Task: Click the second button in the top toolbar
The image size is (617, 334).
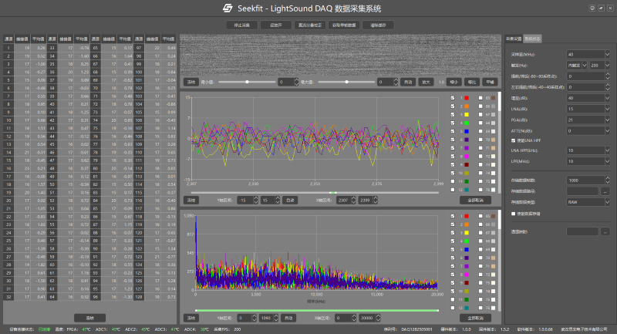Action: point(276,25)
